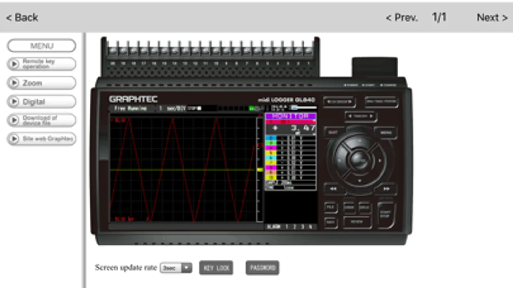Image resolution: width=513 pixels, height=288 pixels.
Task: Click the up arrow on direction pad
Action: click(360, 140)
